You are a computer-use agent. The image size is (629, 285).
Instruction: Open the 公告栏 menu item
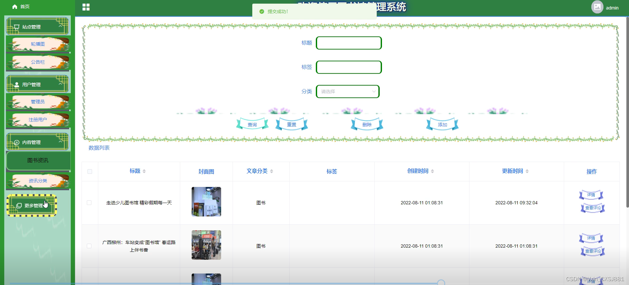(x=38, y=62)
